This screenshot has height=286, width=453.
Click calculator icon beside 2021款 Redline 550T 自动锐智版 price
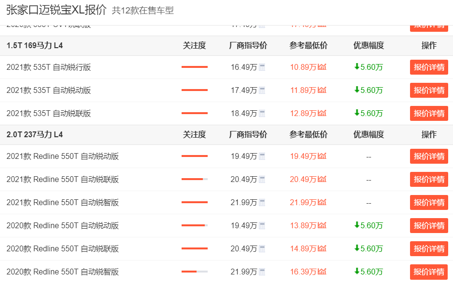(x=262, y=203)
